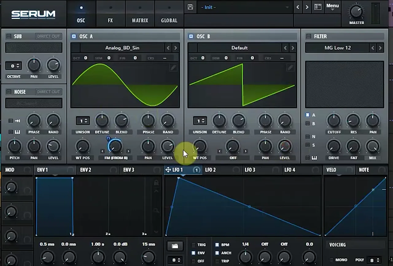Image resolution: width=393 pixels, height=266 pixels.
Task: Select next OSC B wavetable
Action: pyautogui.click(x=293, y=48)
